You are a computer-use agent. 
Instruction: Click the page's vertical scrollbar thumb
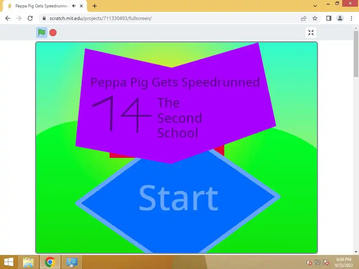(356, 54)
